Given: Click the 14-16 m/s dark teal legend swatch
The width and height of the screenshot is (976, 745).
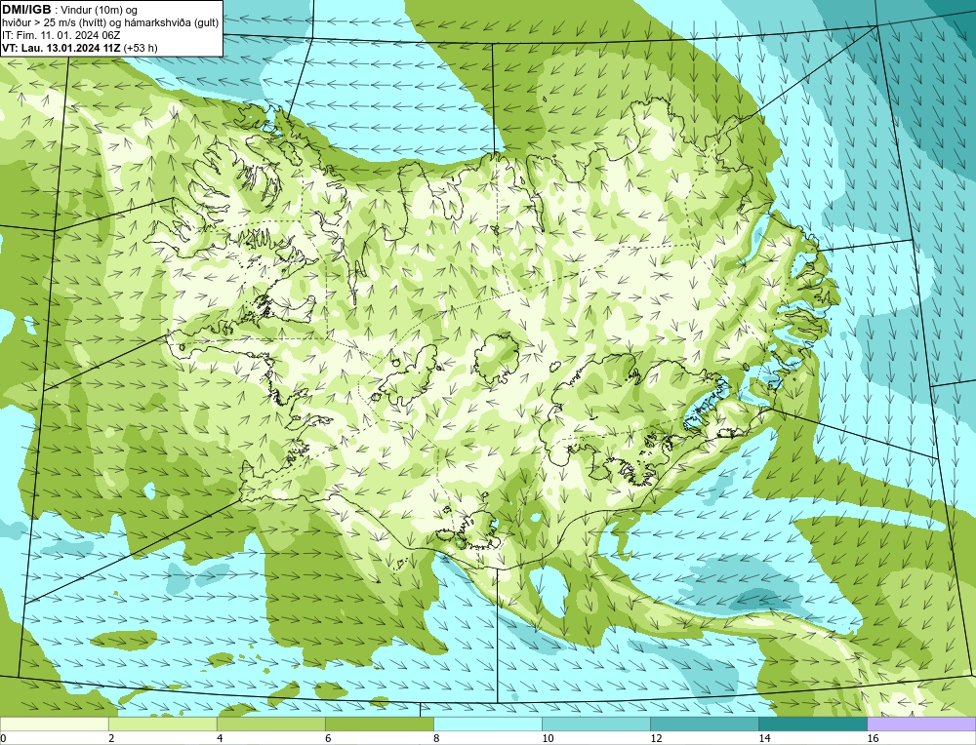Looking at the screenshot, I should click(x=812, y=724).
